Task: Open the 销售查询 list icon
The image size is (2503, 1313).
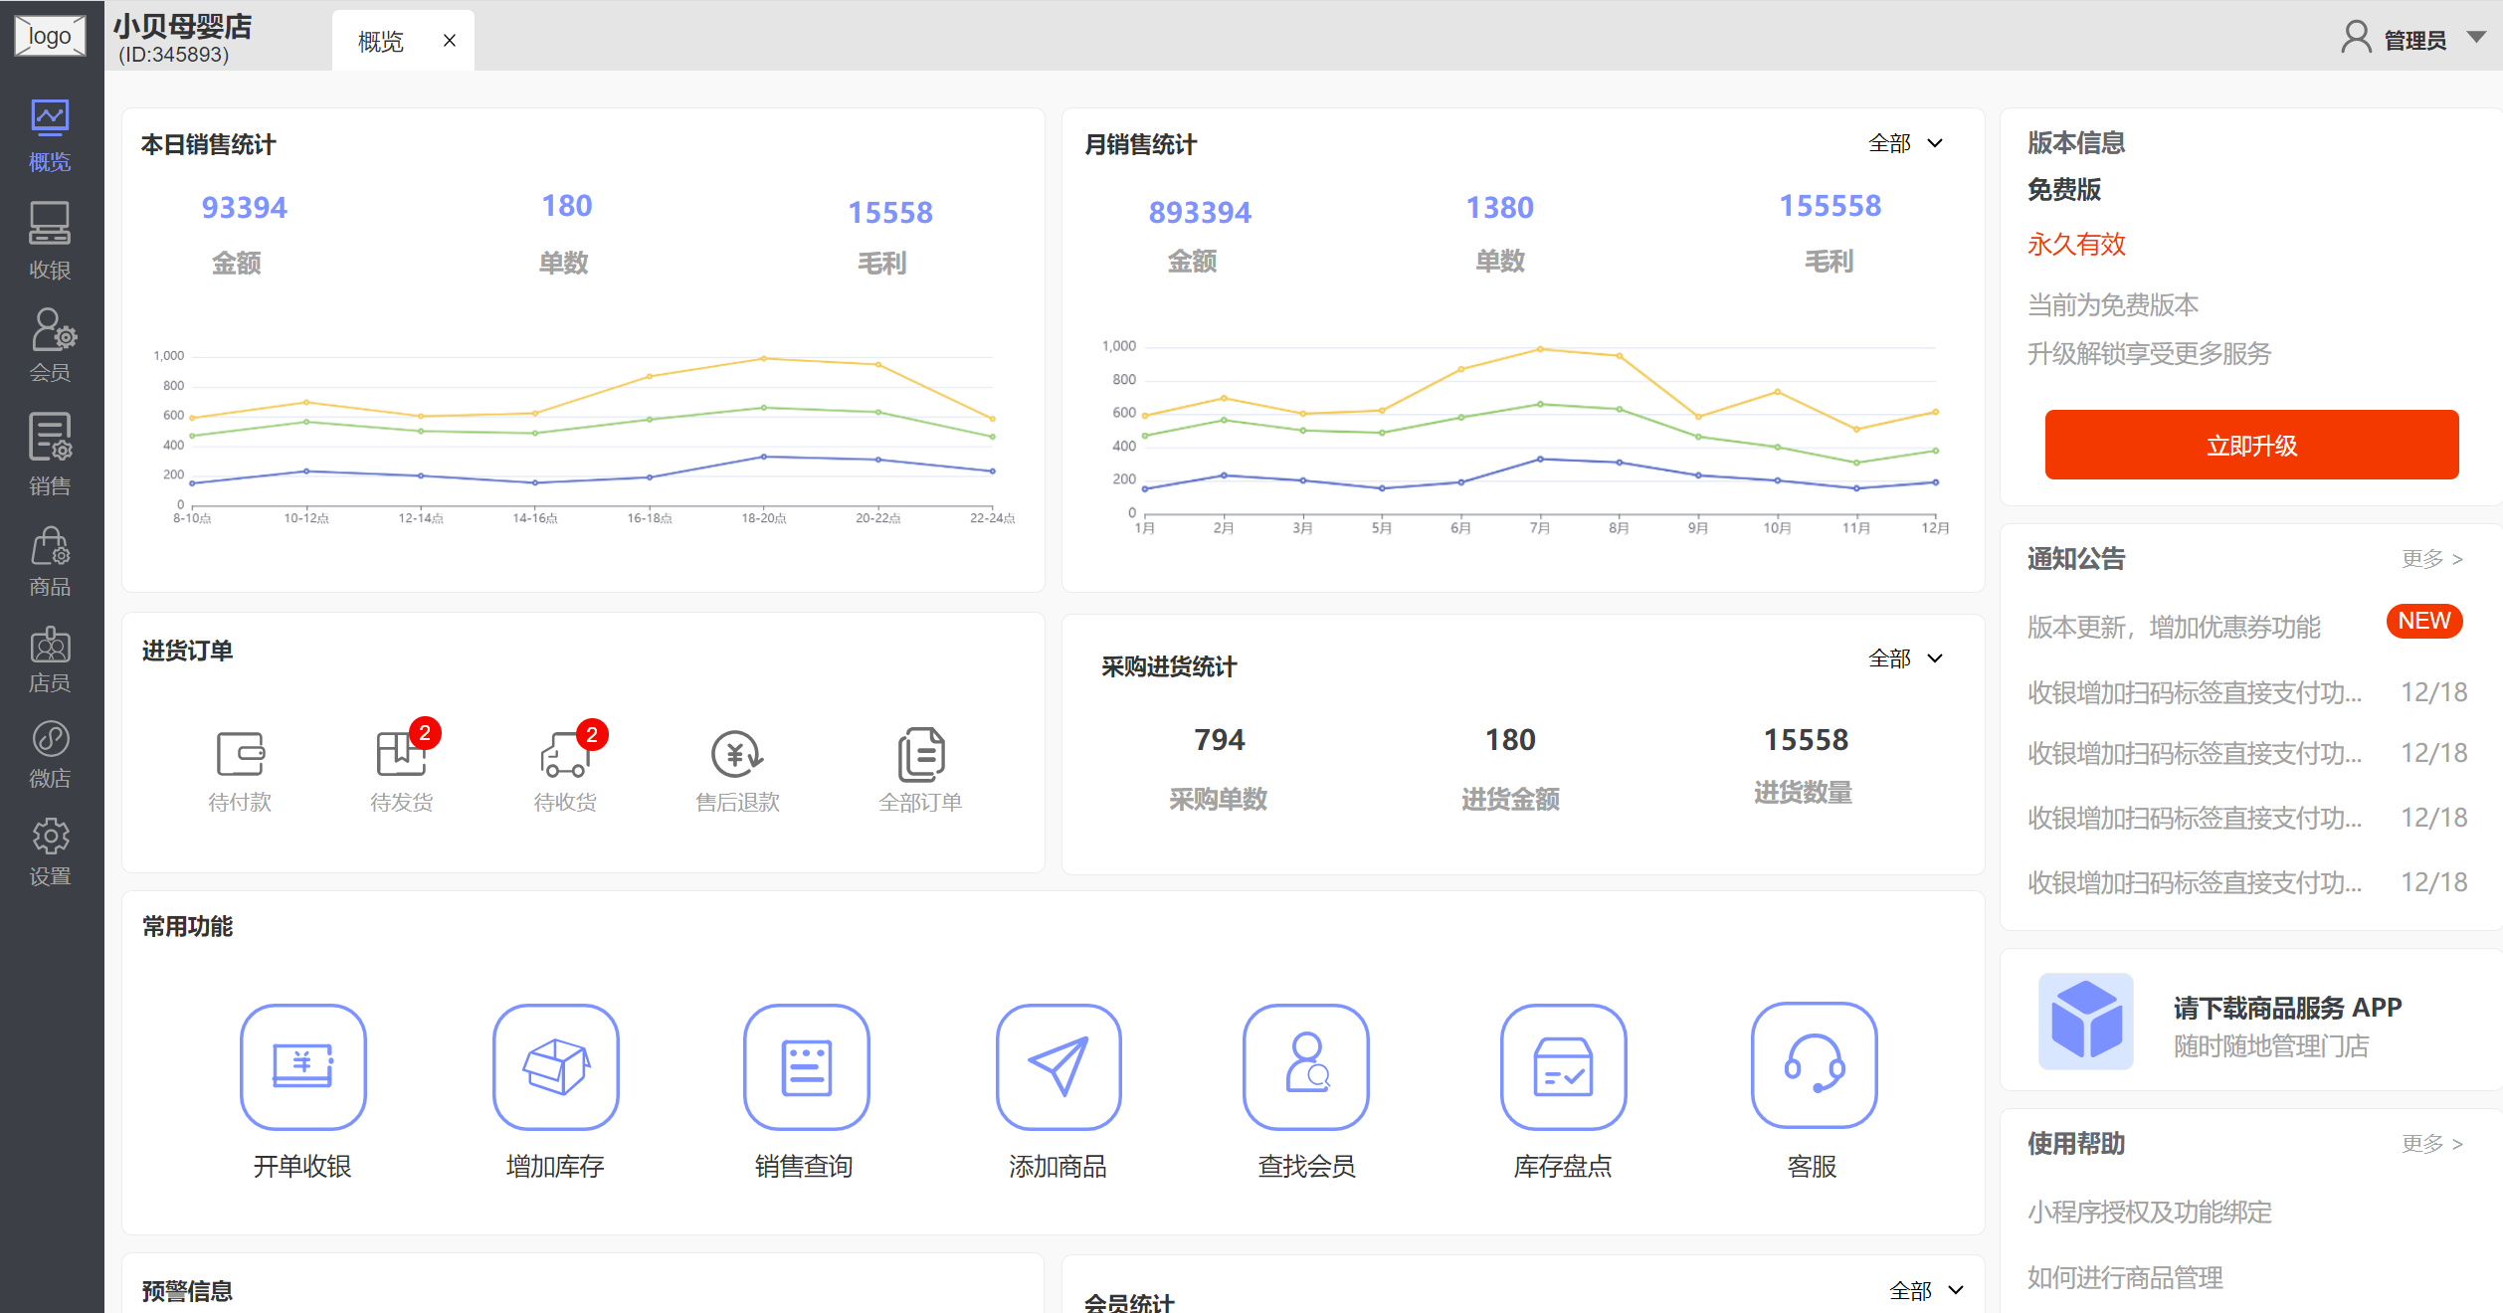Action: [807, 1066]
